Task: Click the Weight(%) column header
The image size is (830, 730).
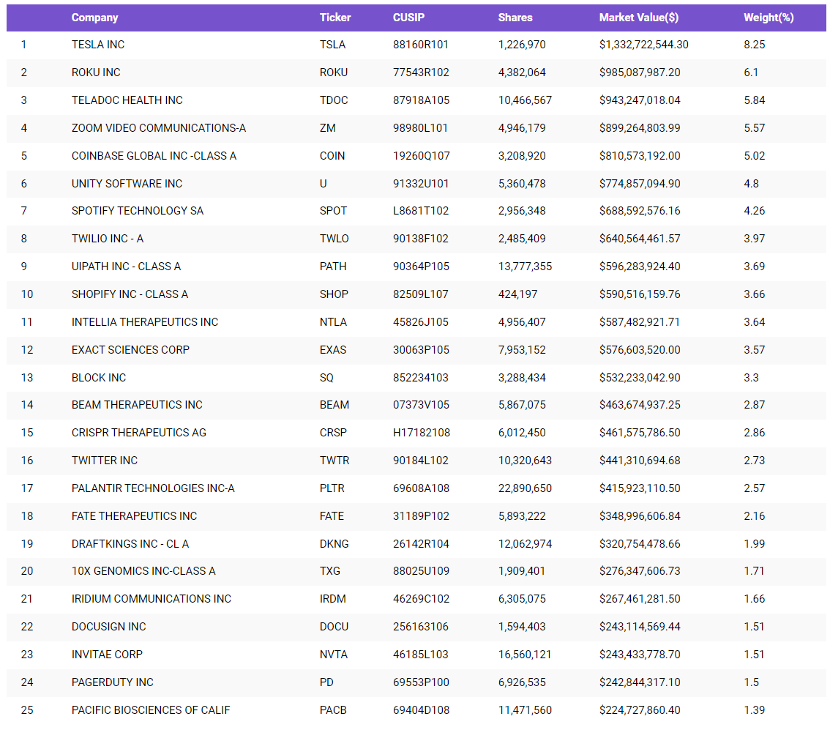Action: 769,18
